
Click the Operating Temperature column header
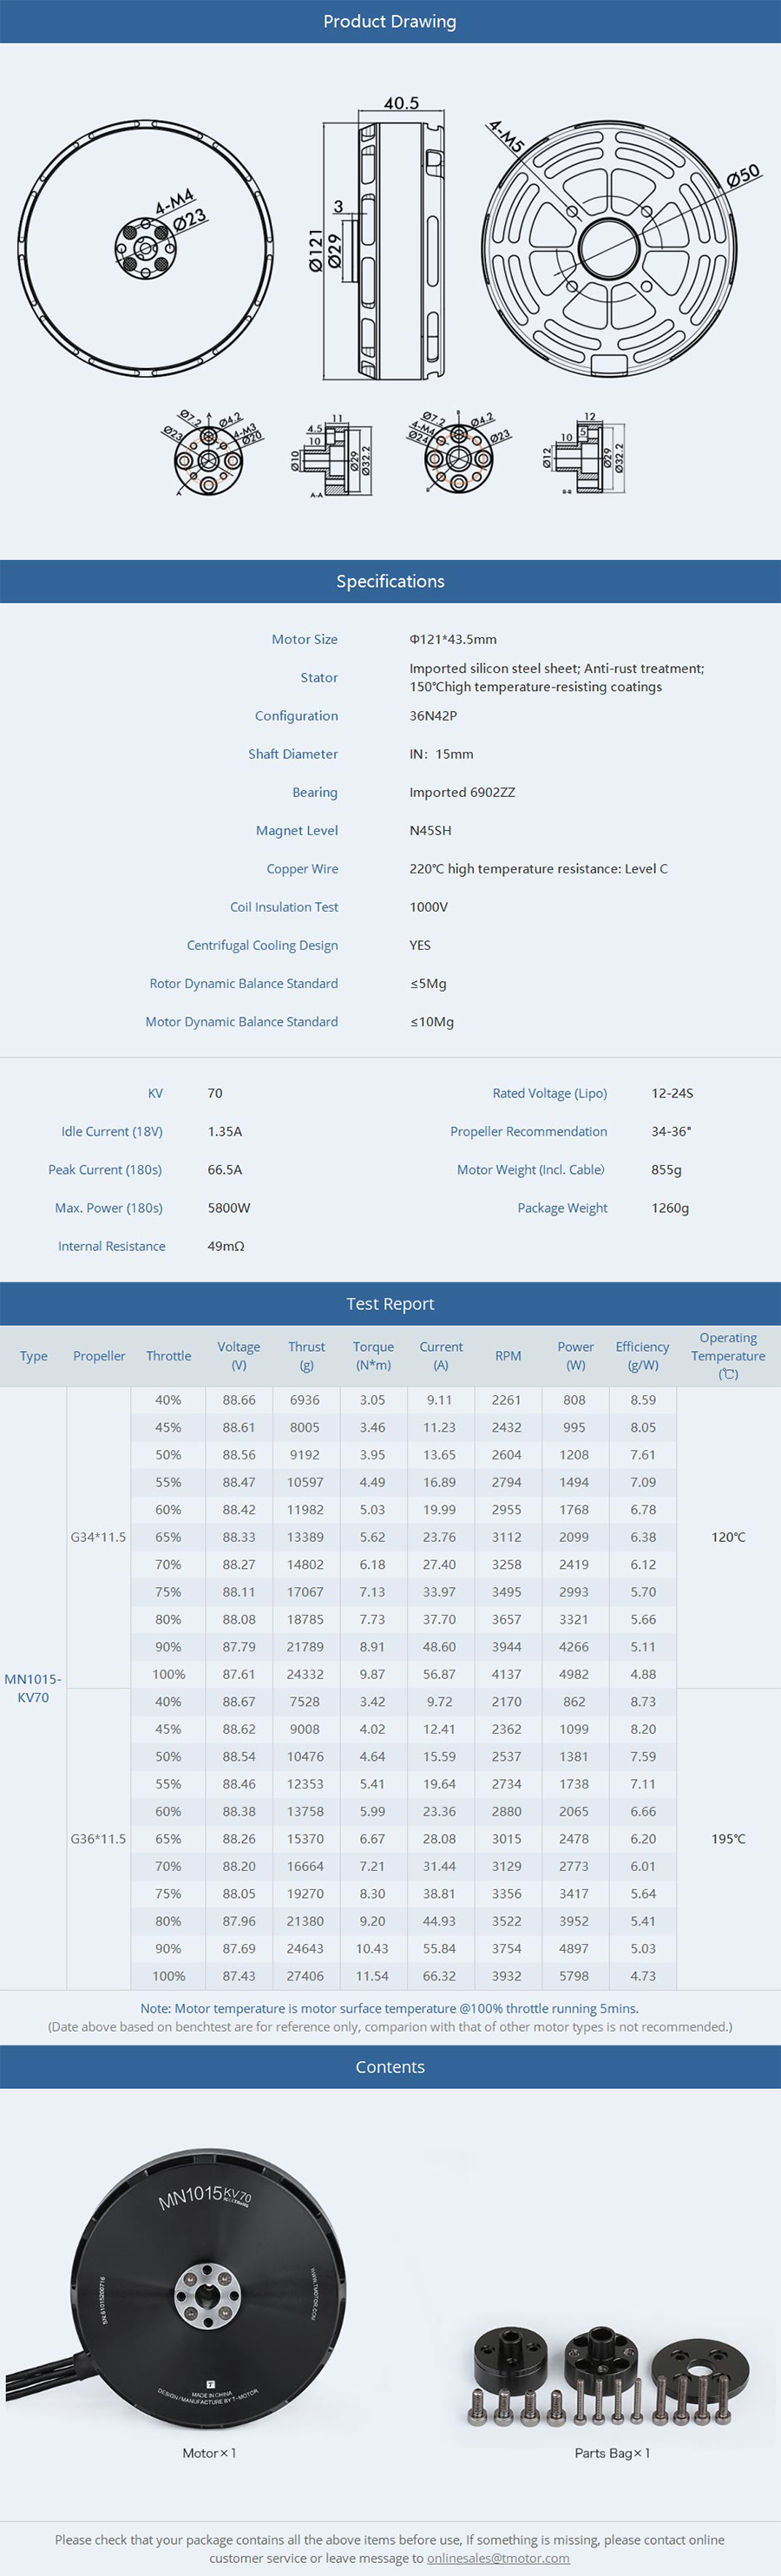[x=728, y=1356]
